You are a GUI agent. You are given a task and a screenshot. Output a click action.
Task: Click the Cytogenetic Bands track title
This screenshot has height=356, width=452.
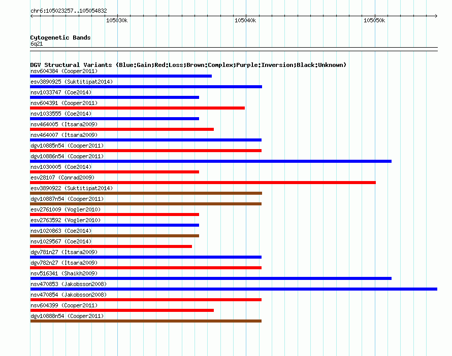[60, 38]
